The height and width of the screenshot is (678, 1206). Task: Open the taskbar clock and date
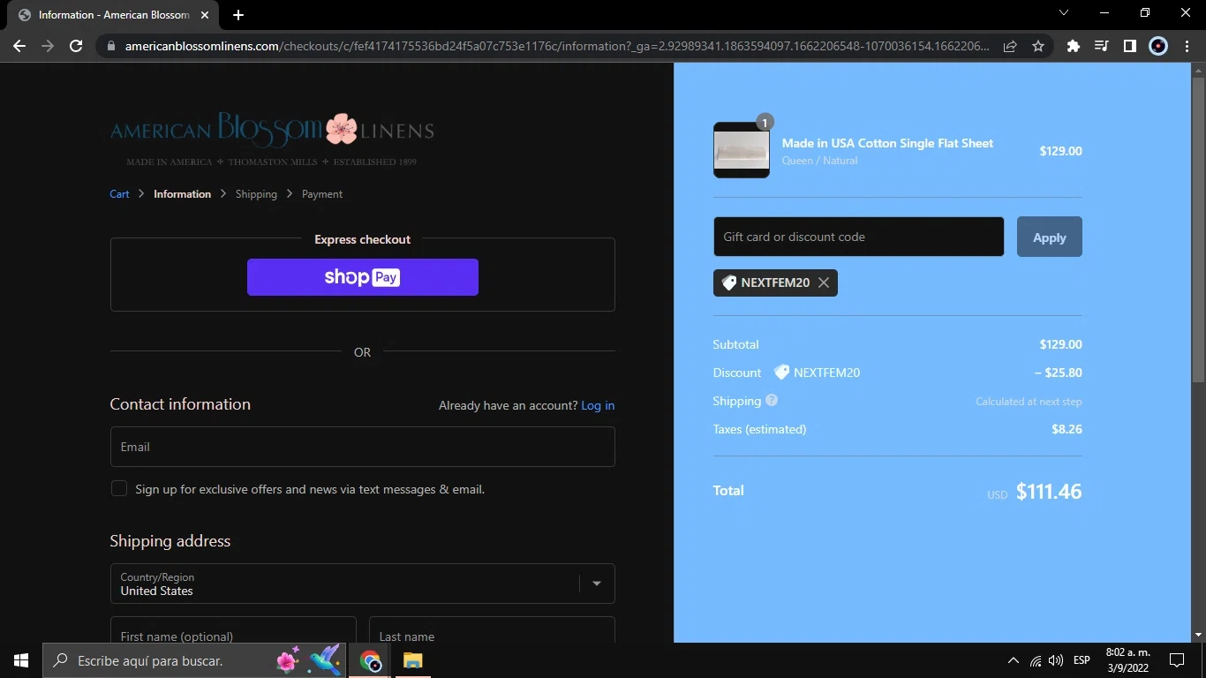1127,660
